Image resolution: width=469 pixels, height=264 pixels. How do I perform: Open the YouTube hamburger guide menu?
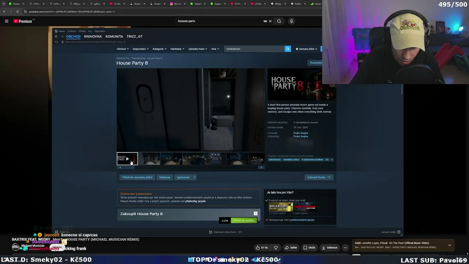tap(7, 21)
